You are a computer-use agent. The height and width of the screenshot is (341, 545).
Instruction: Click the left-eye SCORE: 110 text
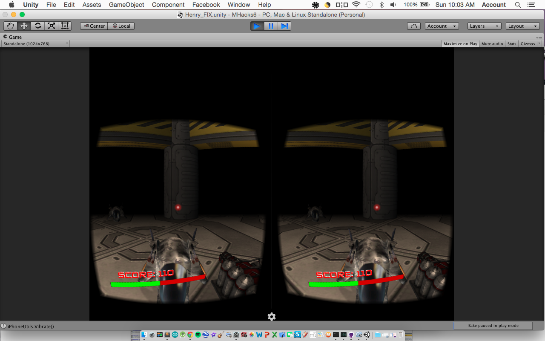(x=146, y=274)
